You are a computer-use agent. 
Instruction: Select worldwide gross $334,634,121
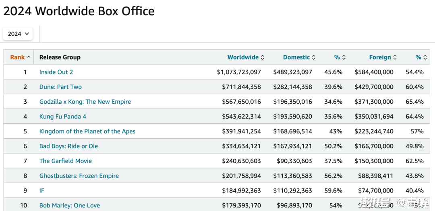point(241,146)
